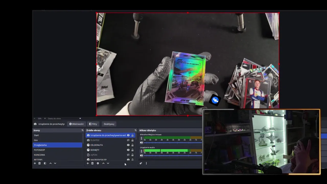Show the ELGATO2 source with eye icon

128,140
